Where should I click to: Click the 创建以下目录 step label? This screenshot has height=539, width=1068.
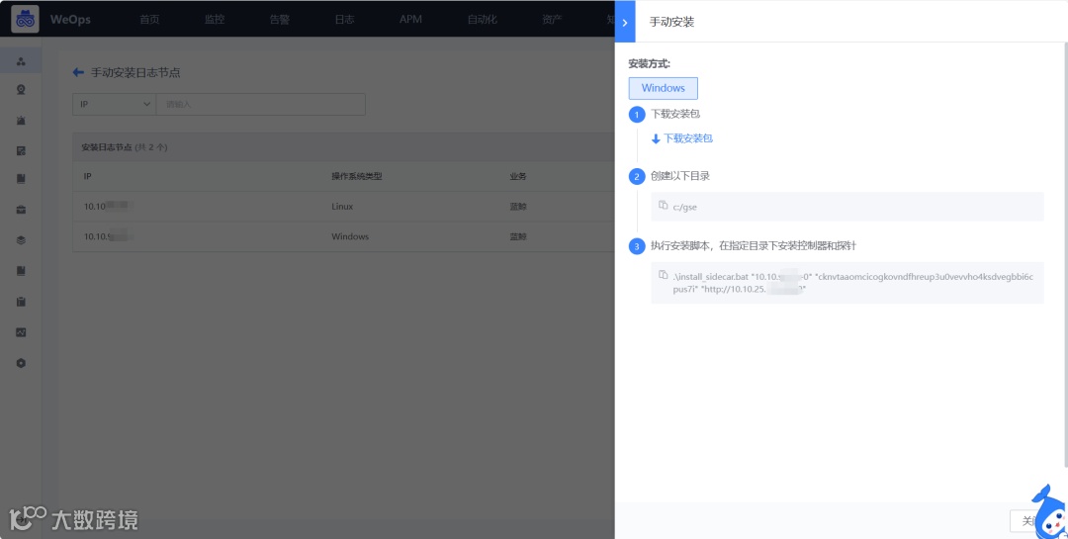point(680,176)
